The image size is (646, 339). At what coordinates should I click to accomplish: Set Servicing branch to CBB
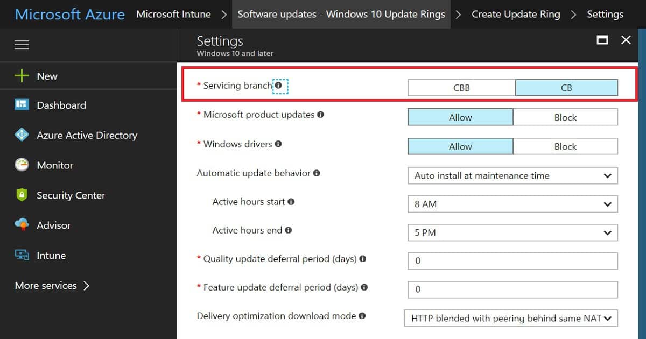(x=461, y=88)
